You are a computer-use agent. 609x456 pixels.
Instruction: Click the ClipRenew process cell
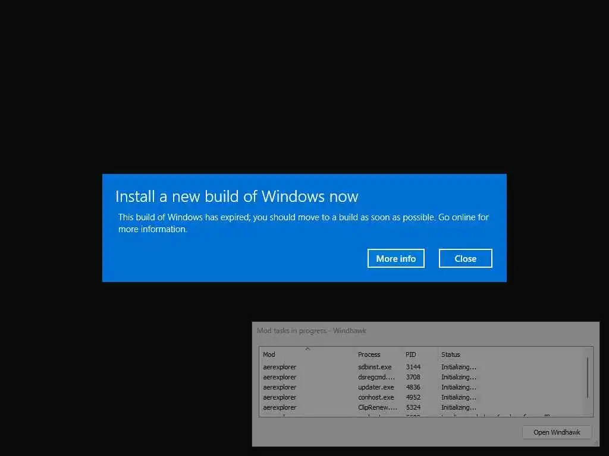378,407
